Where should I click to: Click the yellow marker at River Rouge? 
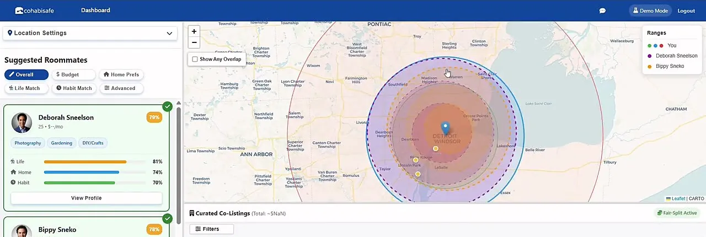[416, 160]
